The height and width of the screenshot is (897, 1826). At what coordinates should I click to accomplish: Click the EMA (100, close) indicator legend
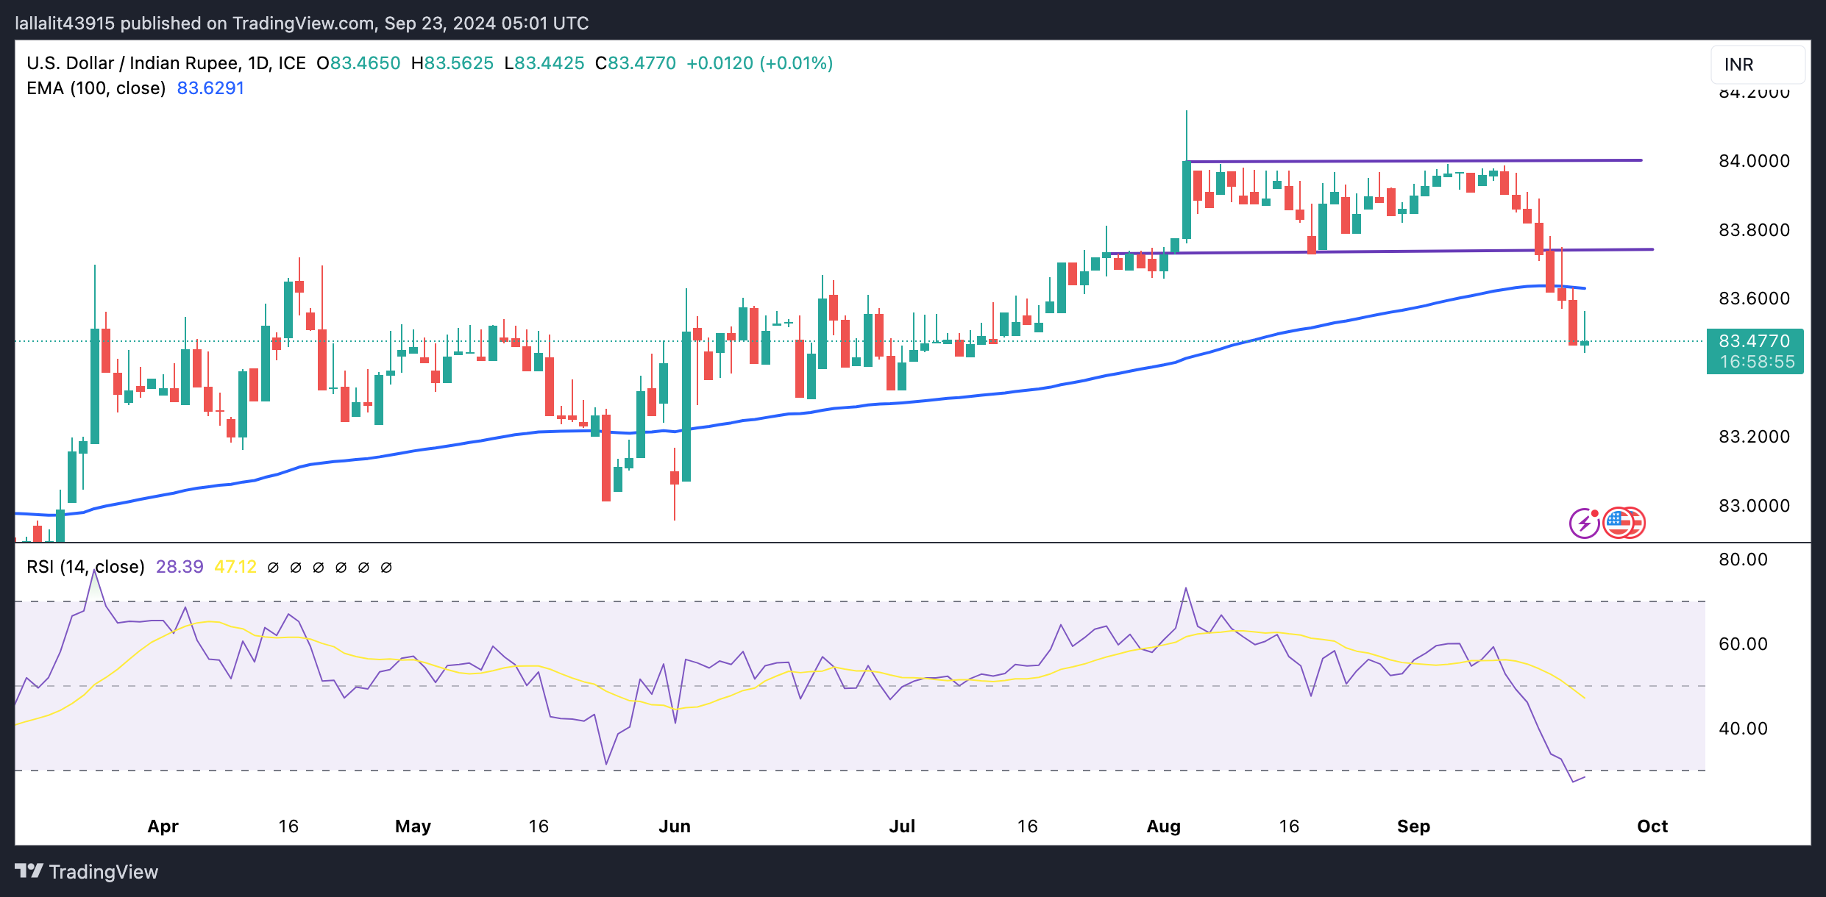[x=96, y=88]
